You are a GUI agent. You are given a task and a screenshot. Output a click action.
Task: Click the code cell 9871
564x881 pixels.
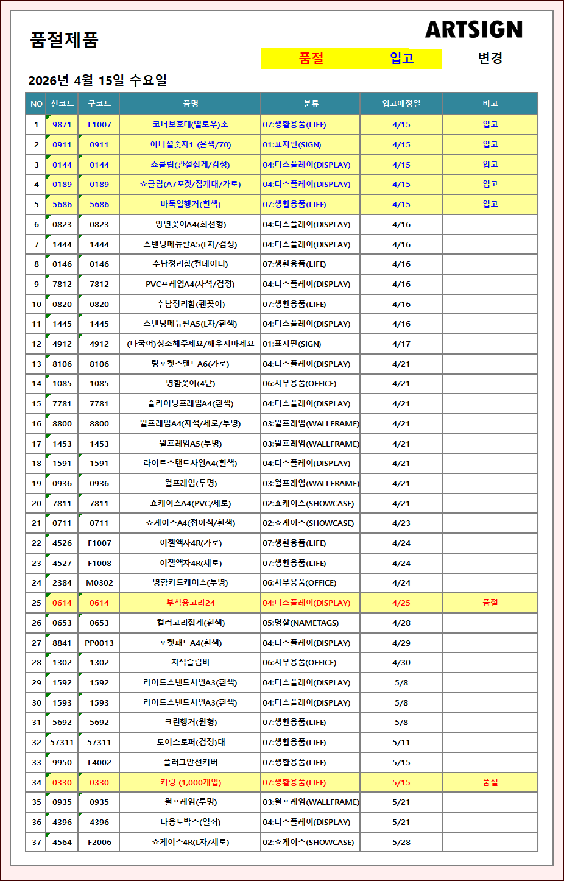(x=62, y=124)
